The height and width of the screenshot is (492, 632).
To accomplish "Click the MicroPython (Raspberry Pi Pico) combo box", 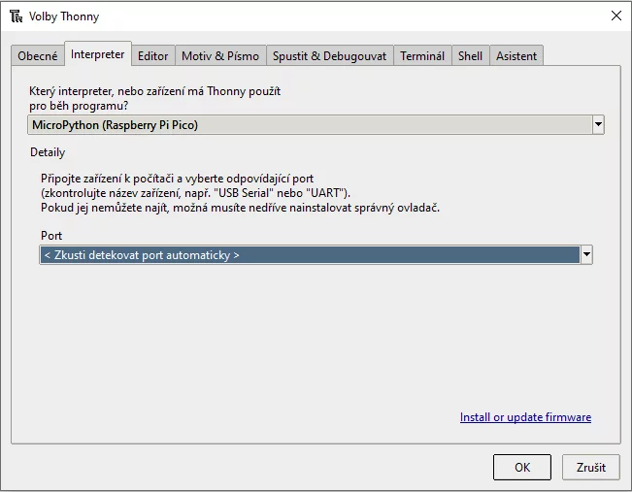I will click(x=316, y=125).
